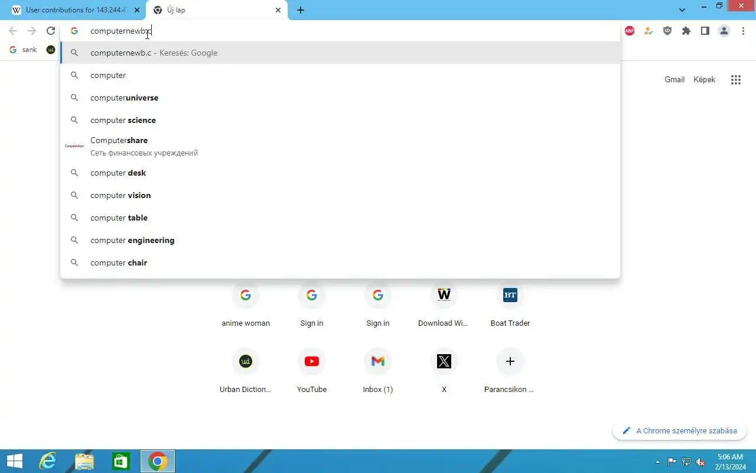Open the first Sign in shortcut
The width and height of the screenshot is (756, 473).
click(312, 305)
